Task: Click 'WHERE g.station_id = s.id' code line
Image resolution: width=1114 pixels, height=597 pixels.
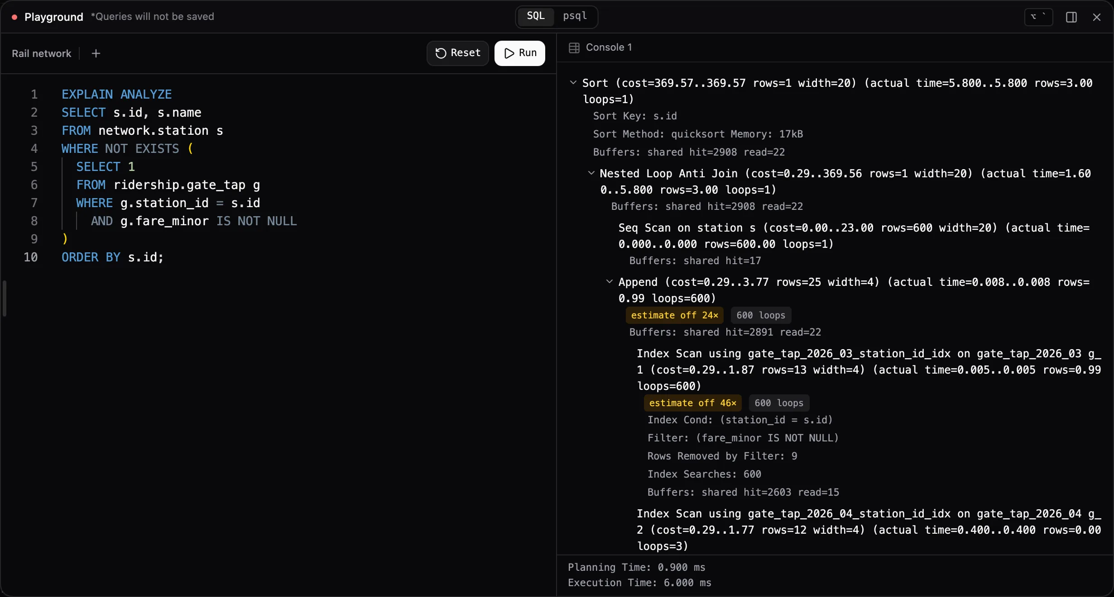Action: [x=168, y=203]
